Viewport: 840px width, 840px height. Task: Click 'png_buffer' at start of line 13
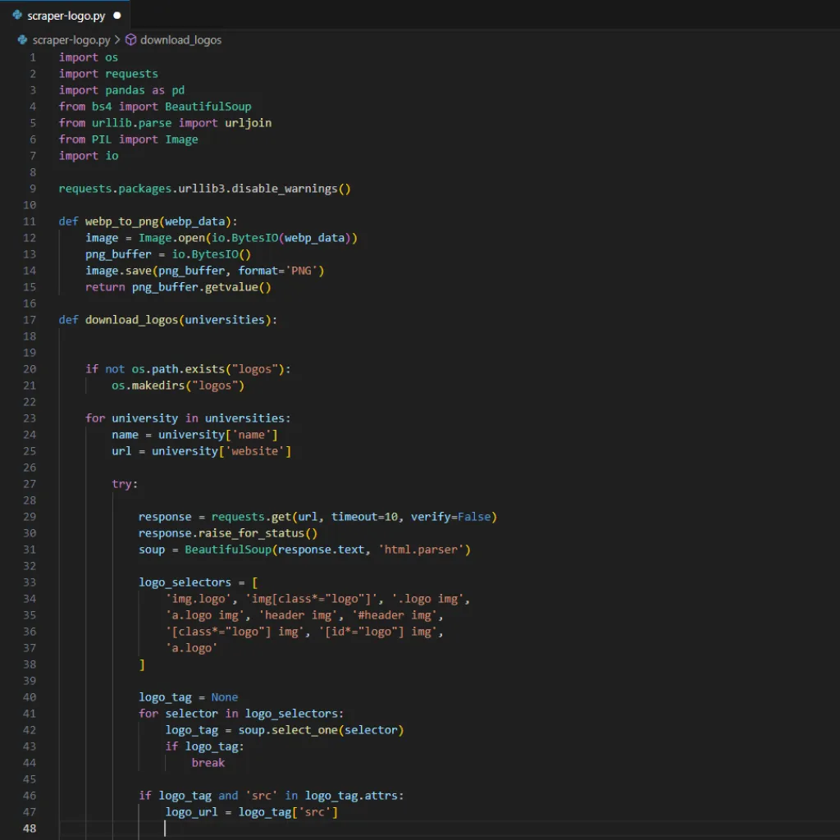tap(118, 254)
